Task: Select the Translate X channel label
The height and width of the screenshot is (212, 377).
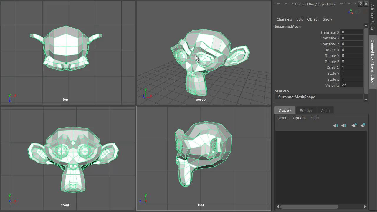Action: [x=330, y=32]
